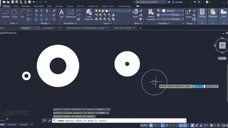Toggle snap mode in status bar

[x=155, y=126]
